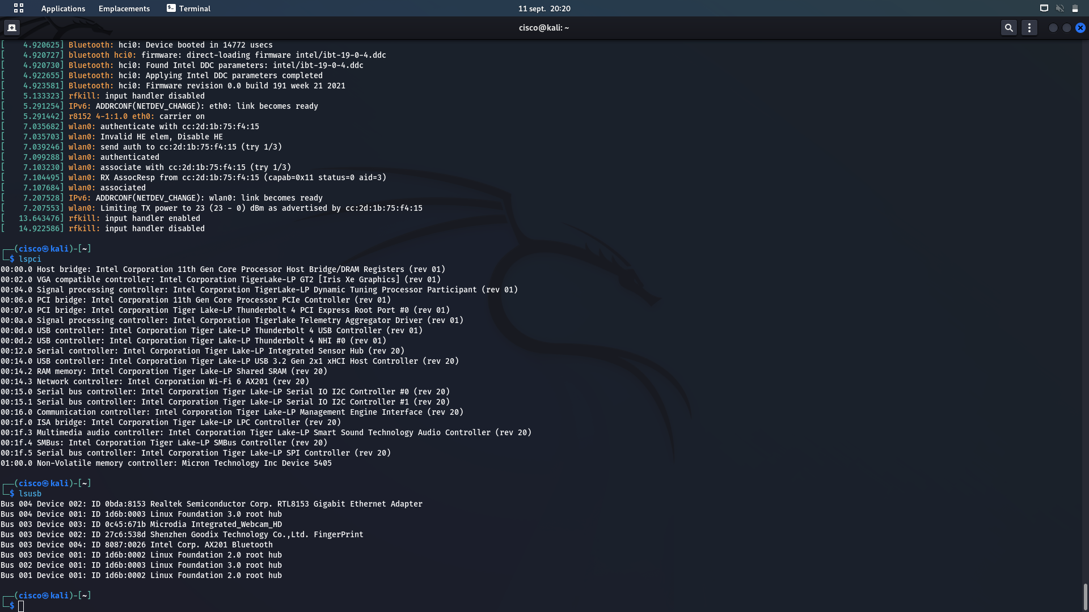The image size is (1089, 612).
Task: Click the Wi-Fi 6 AX201 network controller line
Action: (155, 381)
